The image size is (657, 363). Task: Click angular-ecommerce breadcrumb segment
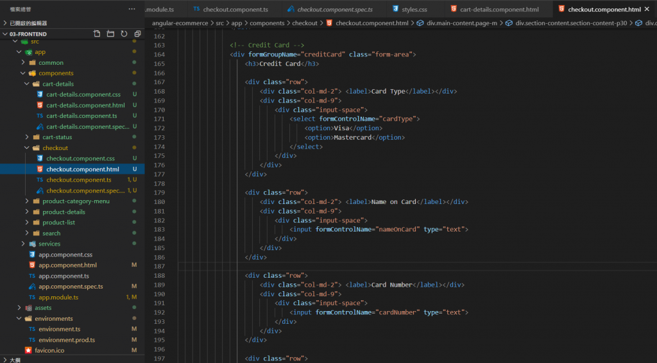point(180,23)
